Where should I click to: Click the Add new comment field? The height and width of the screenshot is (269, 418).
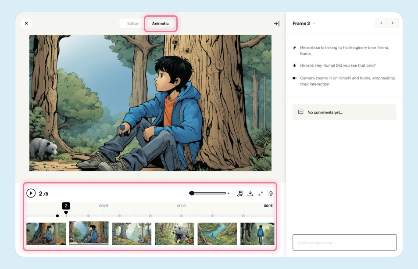pos(344,242)
